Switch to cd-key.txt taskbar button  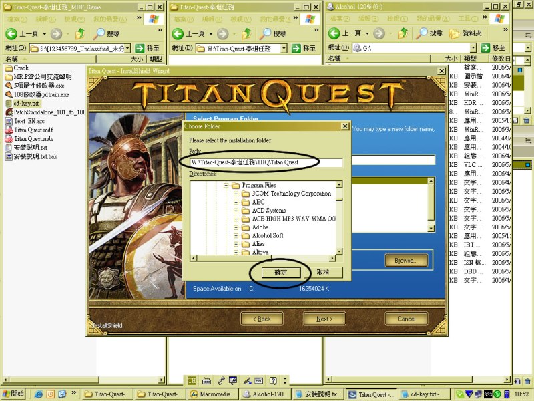[424, 394]
